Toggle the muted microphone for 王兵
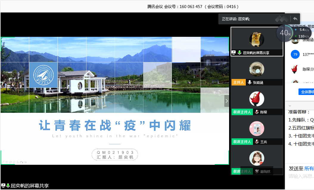314x190 pixels. (x=257, y=142)
